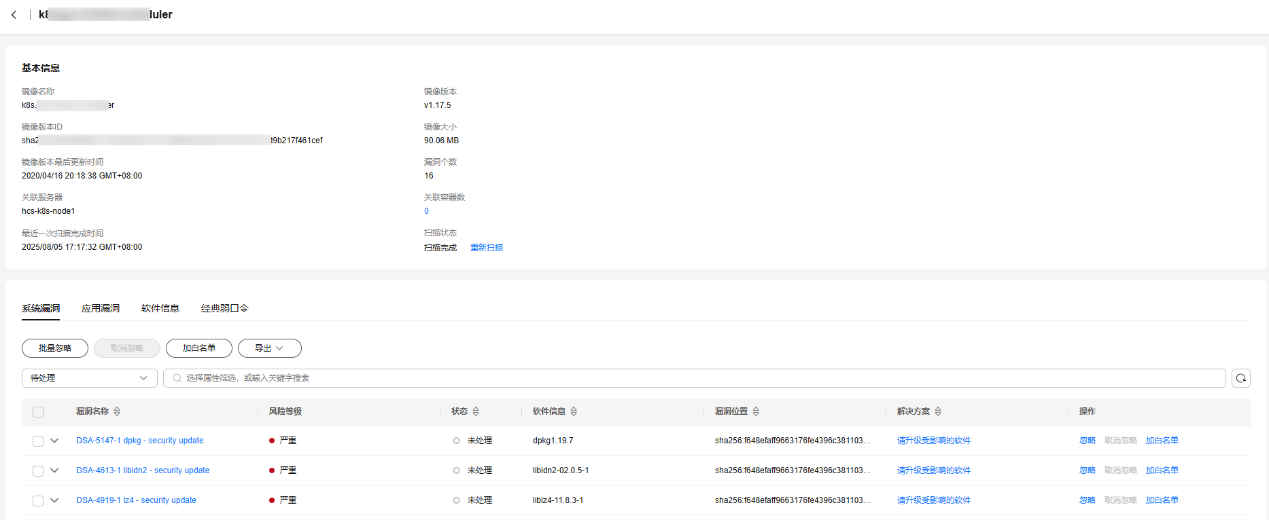1269x520 pixels.
Task: Click the search magnifier icon
Action: pos(177,378)
